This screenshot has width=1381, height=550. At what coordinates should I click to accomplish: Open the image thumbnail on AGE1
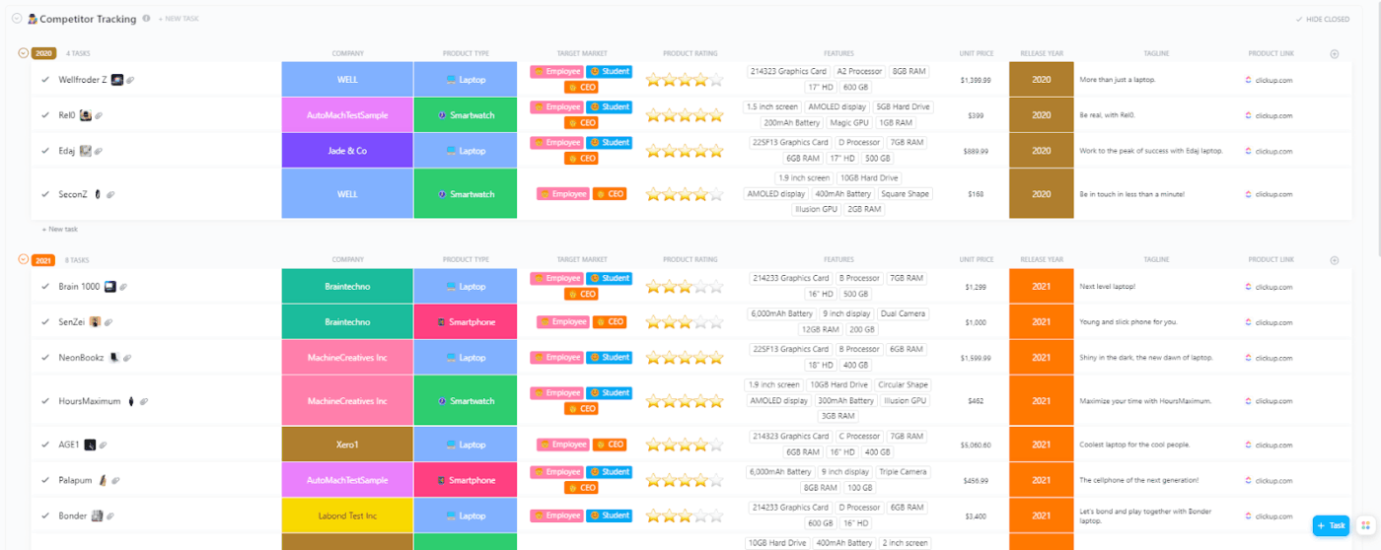click(90, 445)
